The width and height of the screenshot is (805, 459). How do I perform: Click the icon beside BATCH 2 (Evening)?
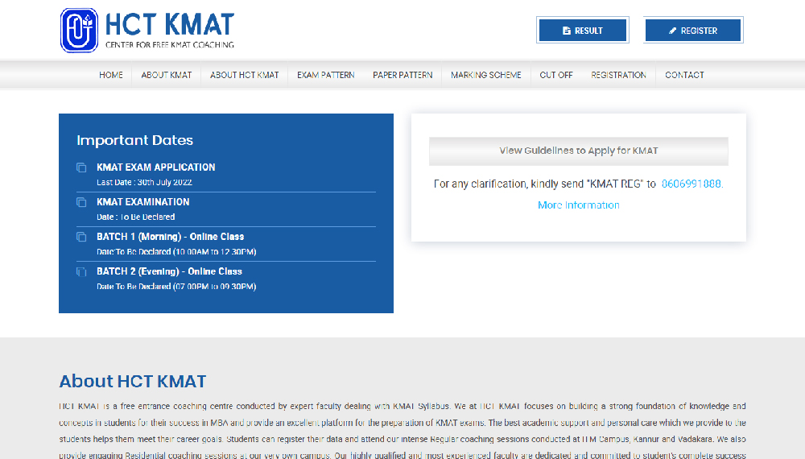click(81, 271)
